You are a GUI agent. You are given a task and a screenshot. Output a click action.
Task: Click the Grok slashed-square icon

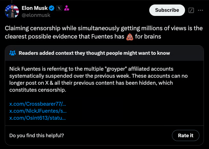(191, 10)
